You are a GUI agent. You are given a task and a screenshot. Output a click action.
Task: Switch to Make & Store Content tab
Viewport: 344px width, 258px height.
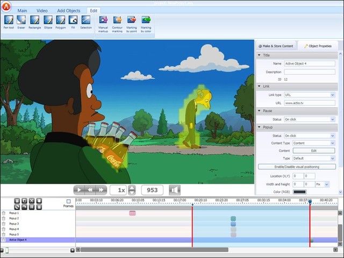pyautogui.click(x=276, y=46)
